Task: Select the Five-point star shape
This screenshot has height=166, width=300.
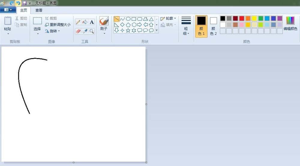Action: point(128,30)
